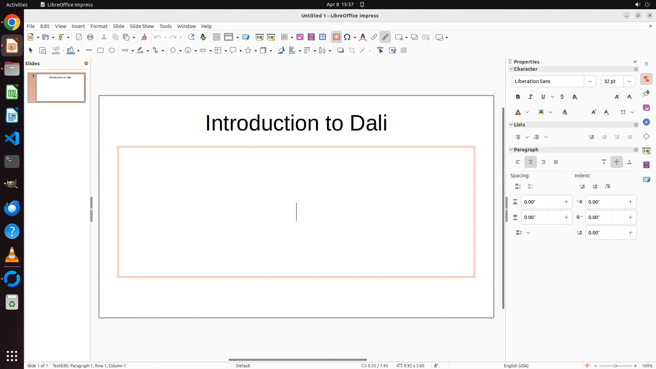This screenshot has height=369, width=656.
Task: Open the Slide Show menu
Action: [x=142, y=26]
